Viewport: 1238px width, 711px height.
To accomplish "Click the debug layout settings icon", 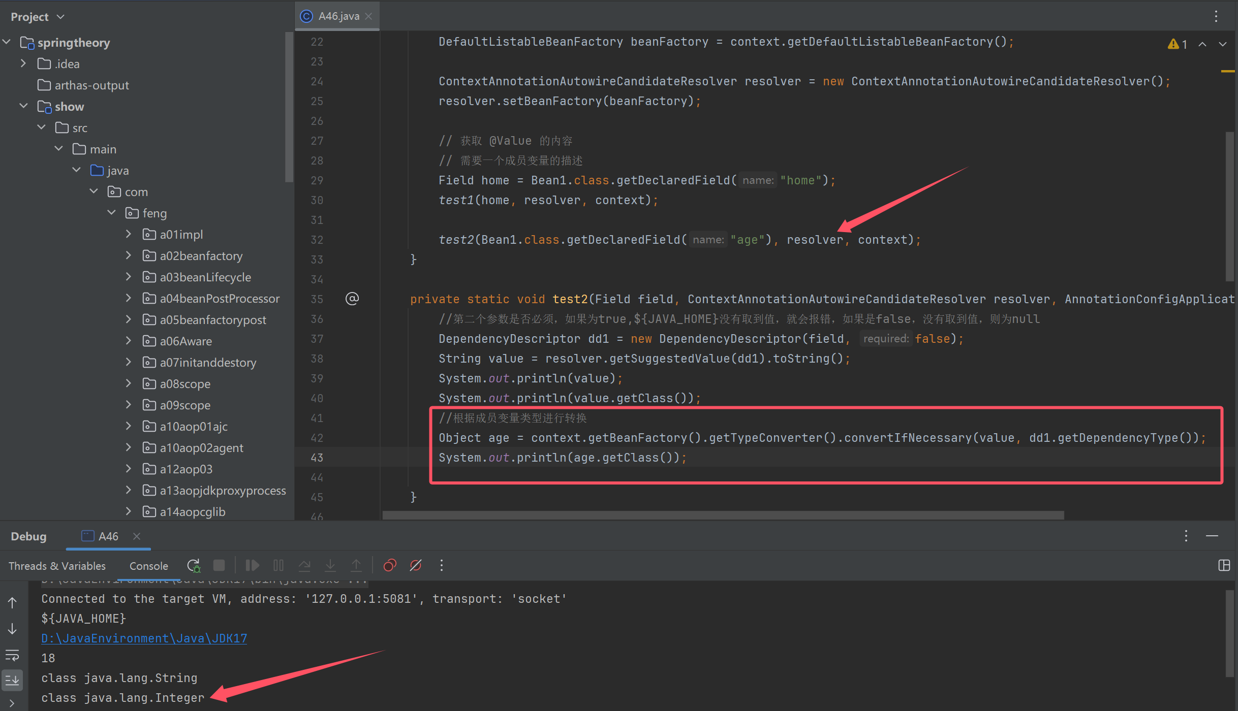I will click(x=1224, y=565).
